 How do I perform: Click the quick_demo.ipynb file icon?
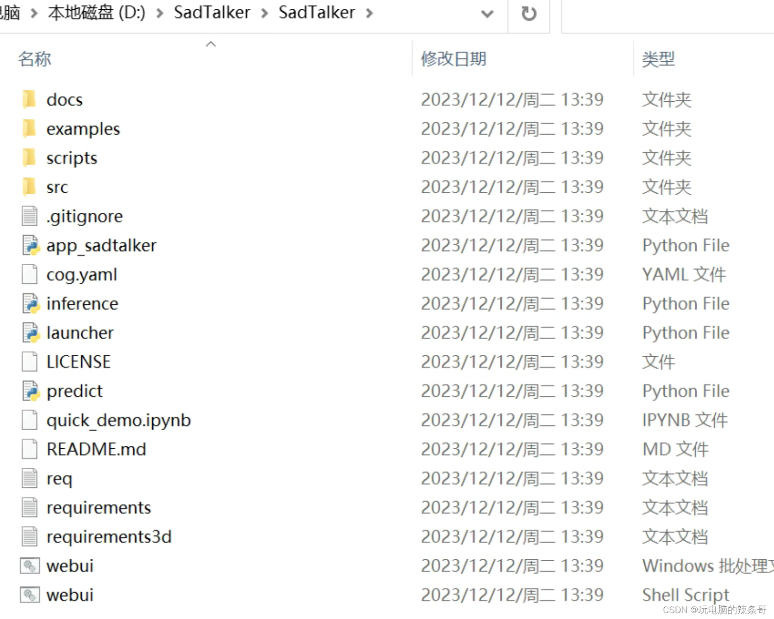[29, 420]
